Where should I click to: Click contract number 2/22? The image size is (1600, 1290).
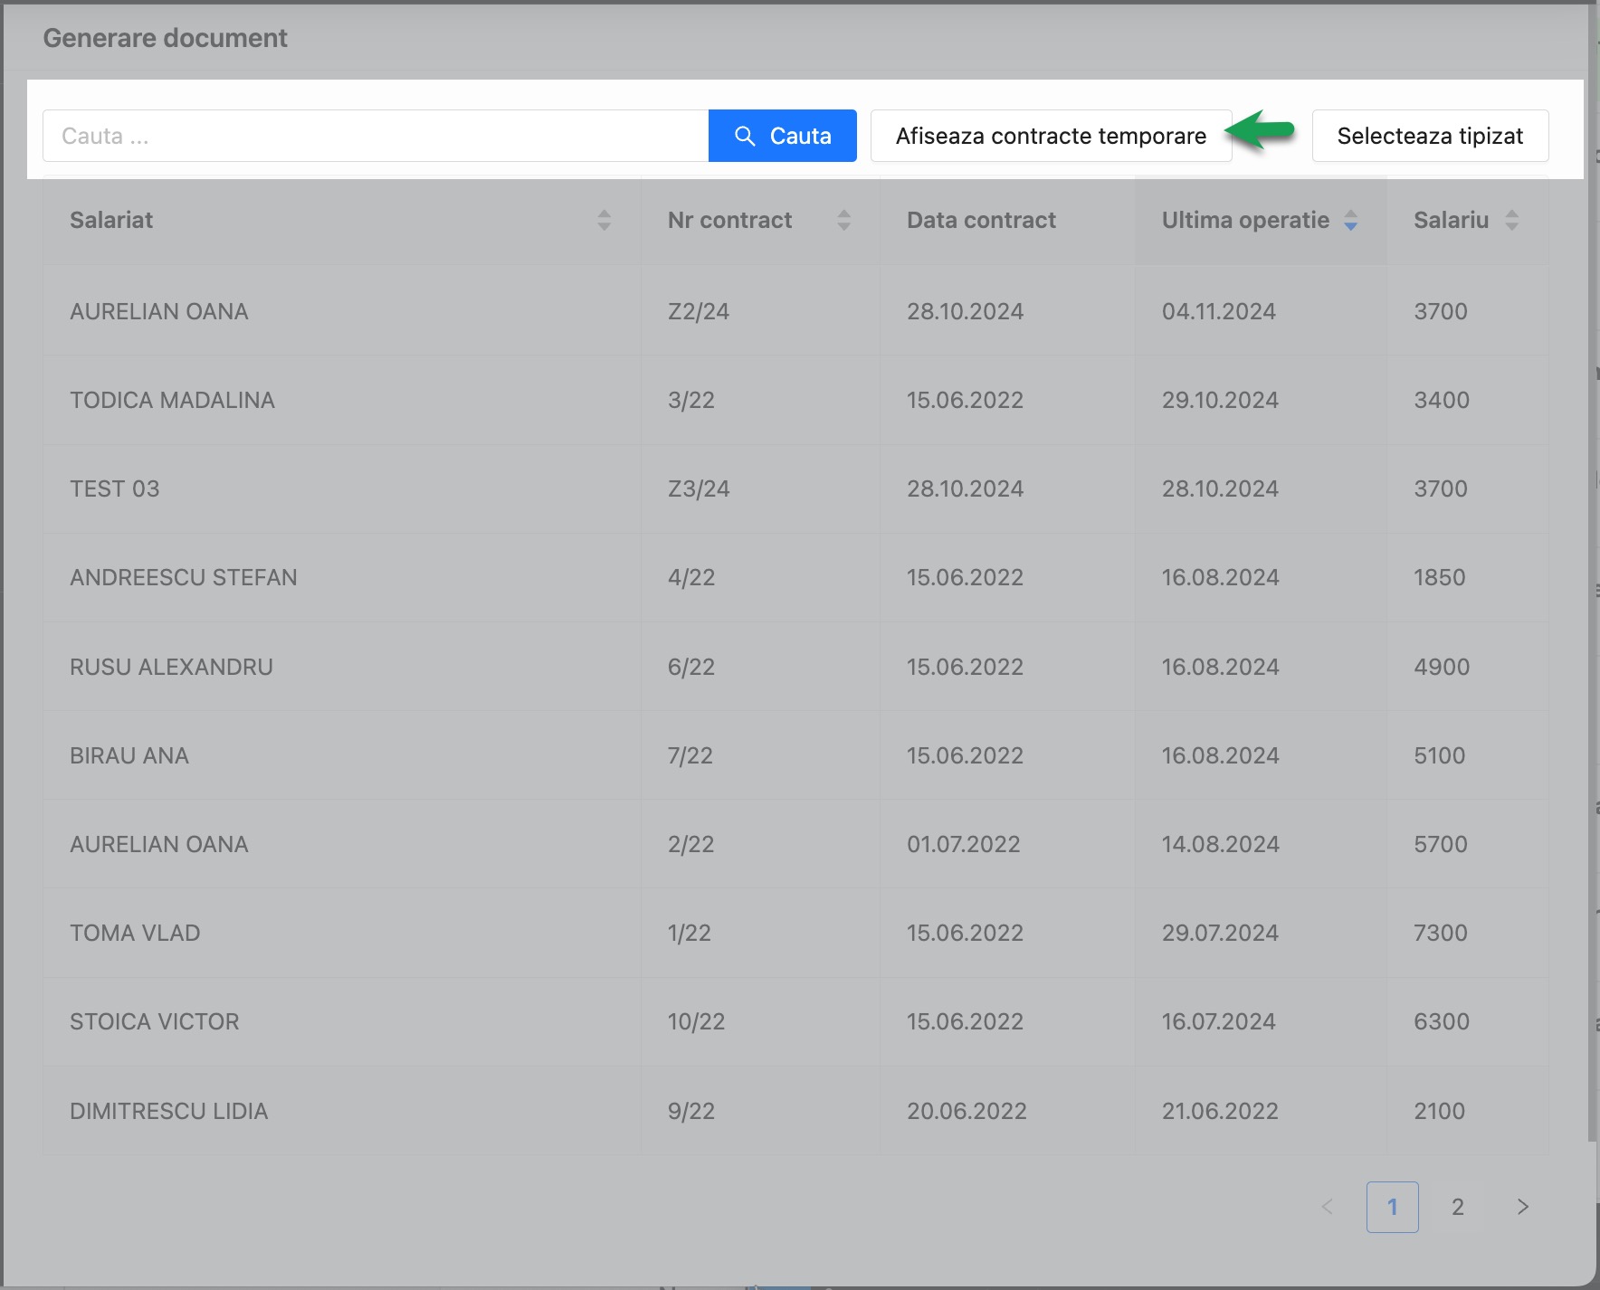690,844
